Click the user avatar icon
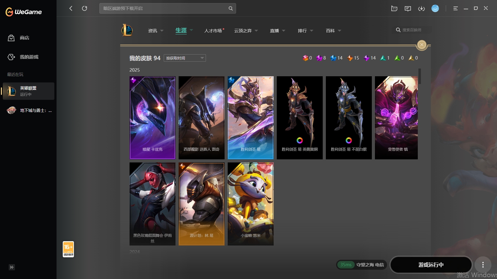497x279 pixels. 435,8
